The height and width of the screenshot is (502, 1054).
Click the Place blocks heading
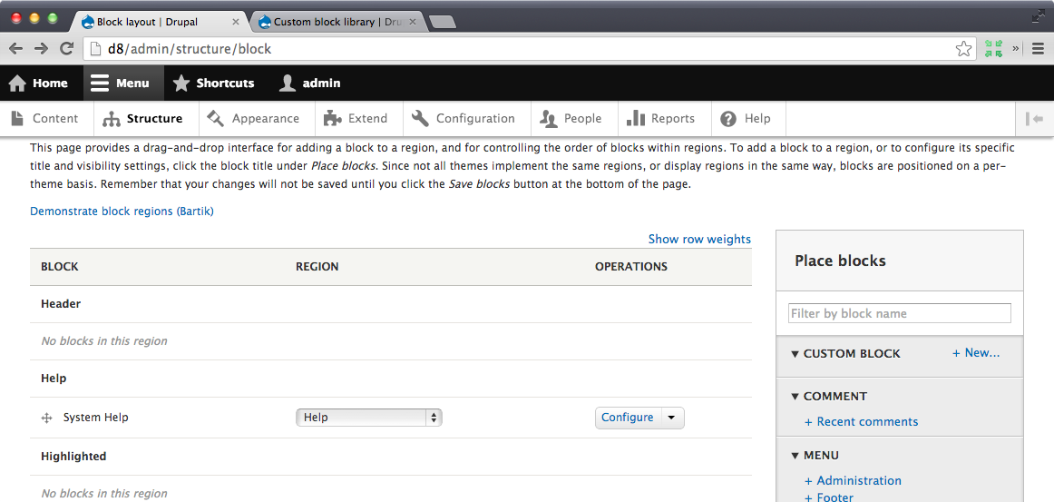pyautogui.click(x=840, y=261)
